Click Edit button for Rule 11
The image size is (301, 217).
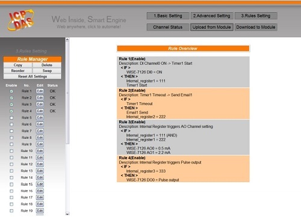click(40, 157)
